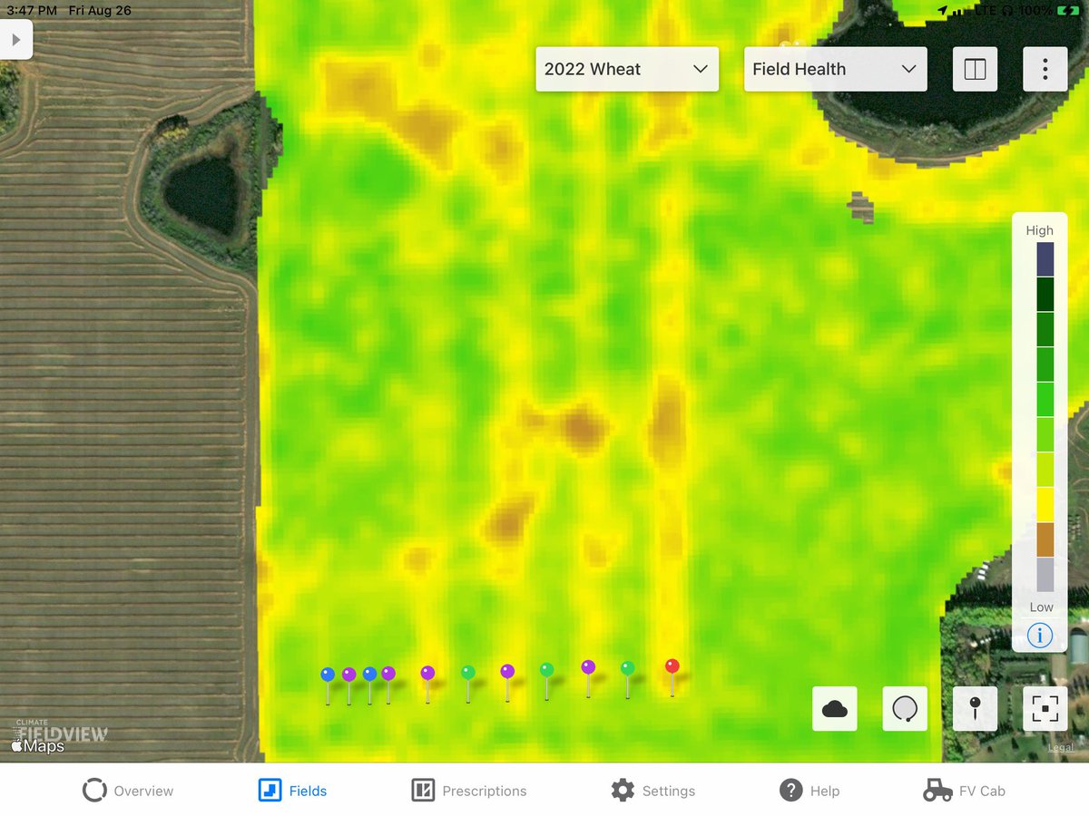This screenshot has width=1089, height=816.
Task: Select the red scouting pin
Action: click(x=672, y=666)
